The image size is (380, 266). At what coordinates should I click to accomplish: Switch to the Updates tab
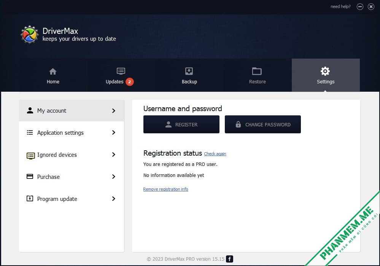click(121, 76)
